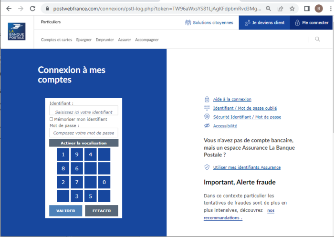334x237 pixels.
Task: Select keypad digit 6
Action: (x=77, y=168)
